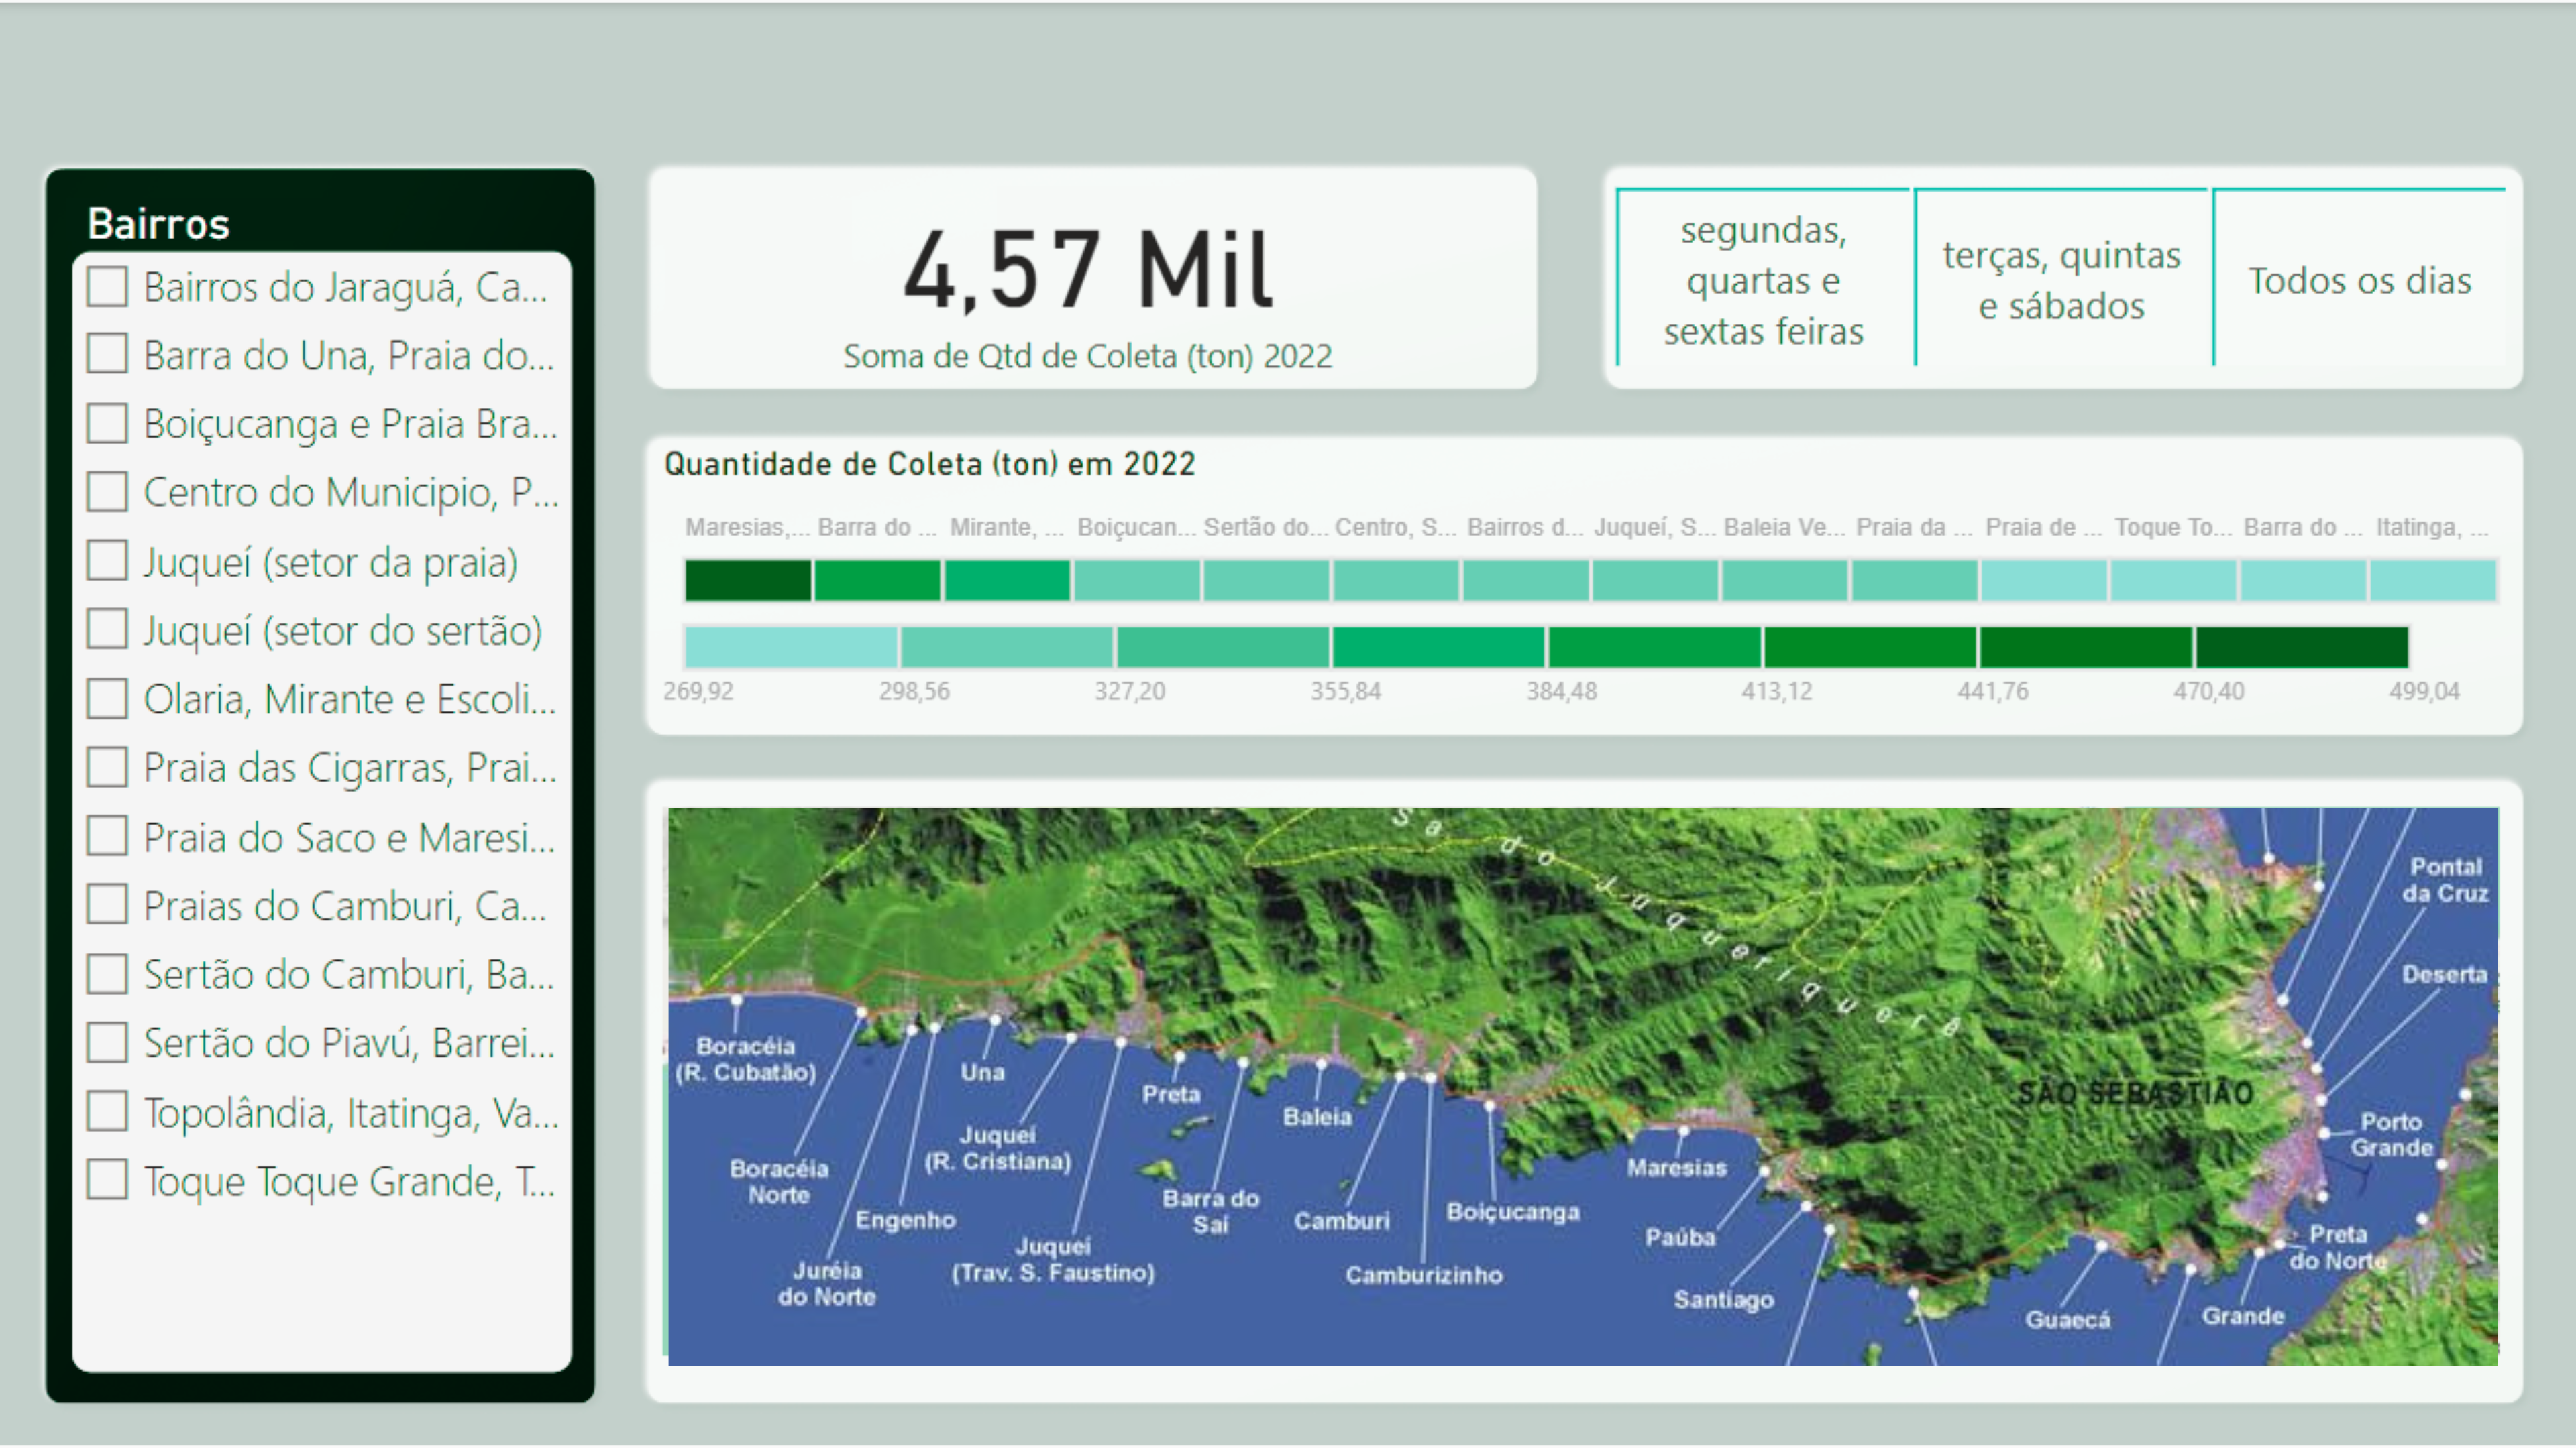The image size is (2576, 1448).
Task: Click the Barra do Saí map label
Action: tap(1210, 1211)
